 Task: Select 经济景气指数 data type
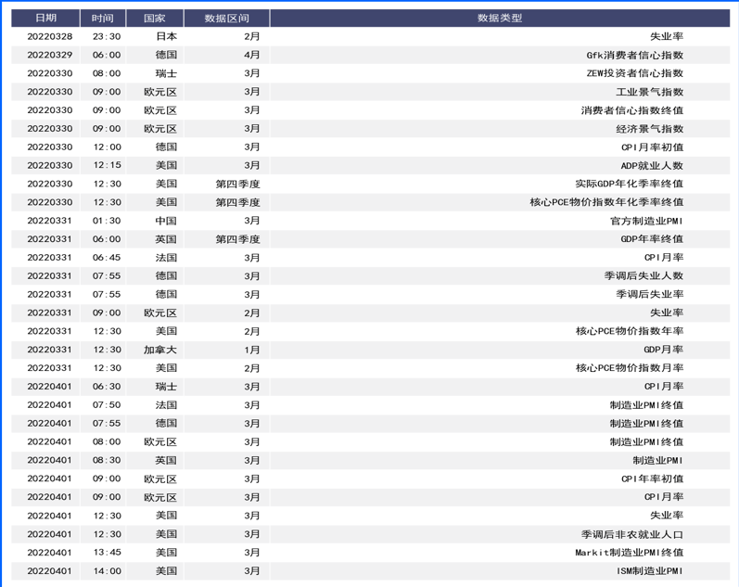[x=649, y=128]
